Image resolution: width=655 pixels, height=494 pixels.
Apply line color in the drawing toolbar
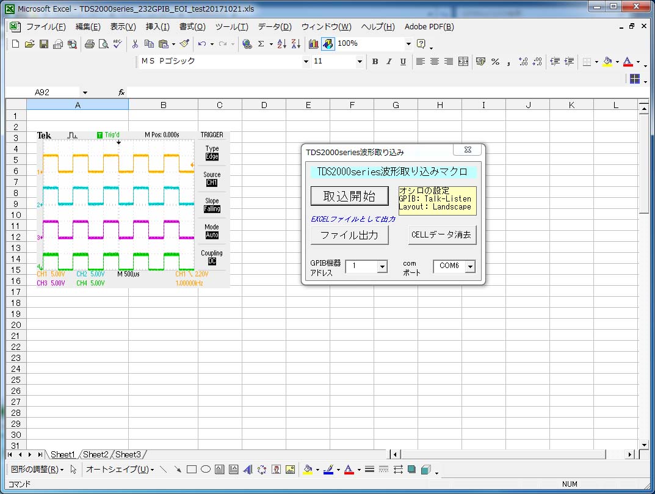[x=328, y=470]
